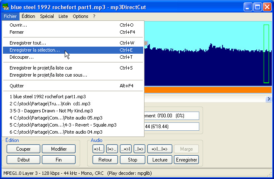The height and width of the screenshot is (179, 274).
Task: Click the '|=>..' play-from-selection-start button
Action: [112, 149]
